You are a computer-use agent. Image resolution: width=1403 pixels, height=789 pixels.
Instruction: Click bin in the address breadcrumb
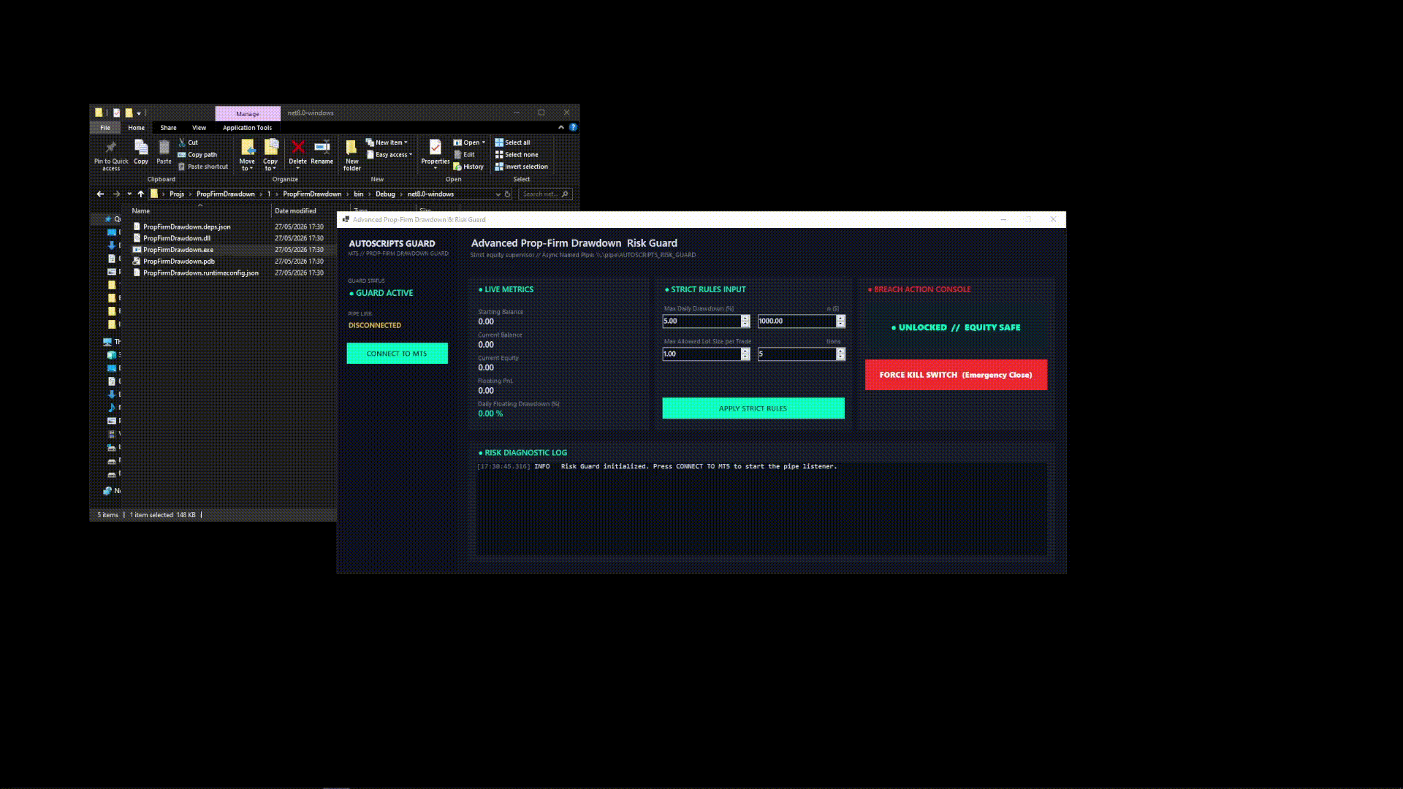(x=358, y=194)
